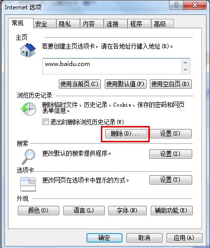Screen dimensions: 210x248
Task: Select the 高级 tab
Action: [x=163, y=24]
